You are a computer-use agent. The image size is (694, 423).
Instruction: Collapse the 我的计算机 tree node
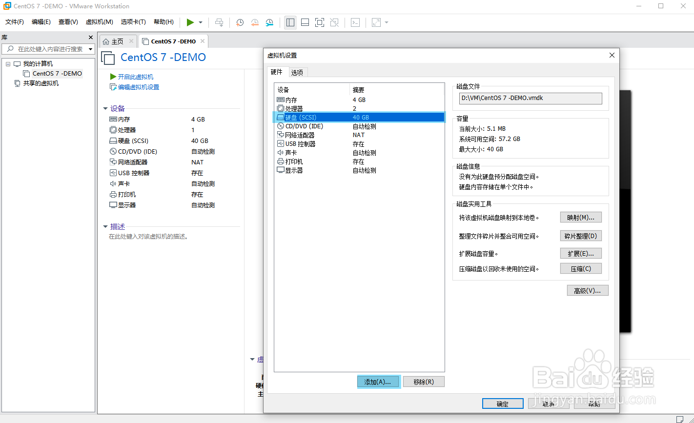coord(8,64)
